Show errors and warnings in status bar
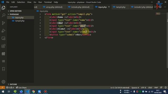The image size is (168, 94). coord(10,88)
